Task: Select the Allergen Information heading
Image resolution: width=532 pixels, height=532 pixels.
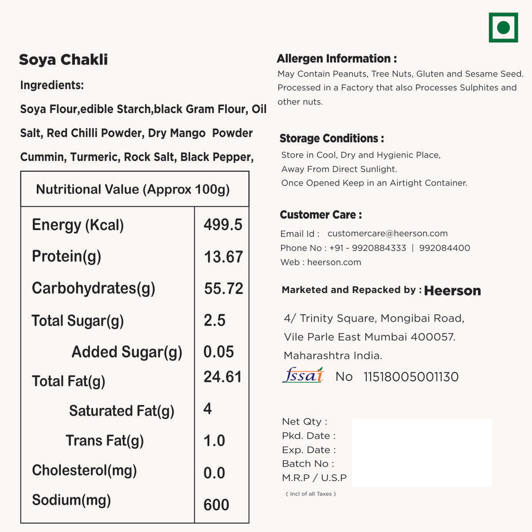Action: [x=337, y=59]
